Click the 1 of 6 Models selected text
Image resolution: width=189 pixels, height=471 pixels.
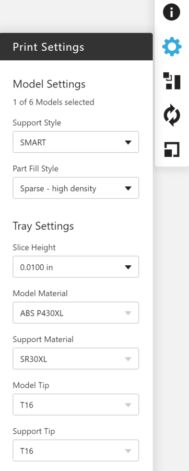(53, 102)
